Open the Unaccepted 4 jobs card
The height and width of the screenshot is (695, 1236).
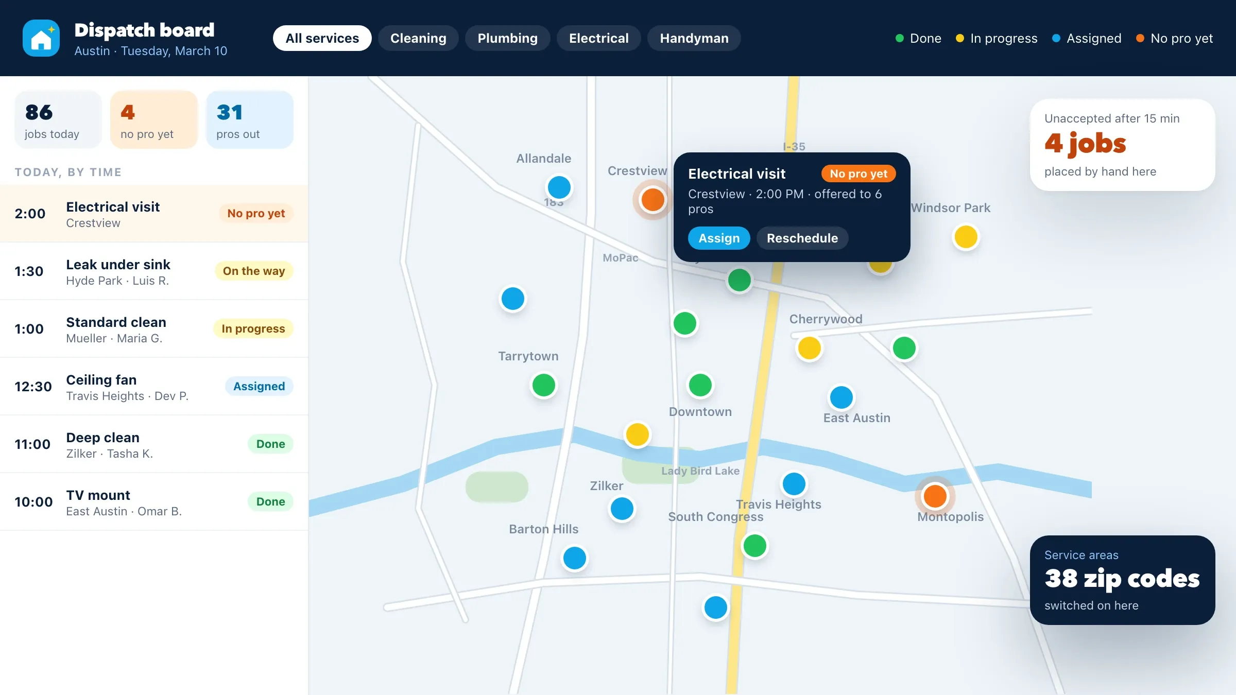tap(1123, 145)
